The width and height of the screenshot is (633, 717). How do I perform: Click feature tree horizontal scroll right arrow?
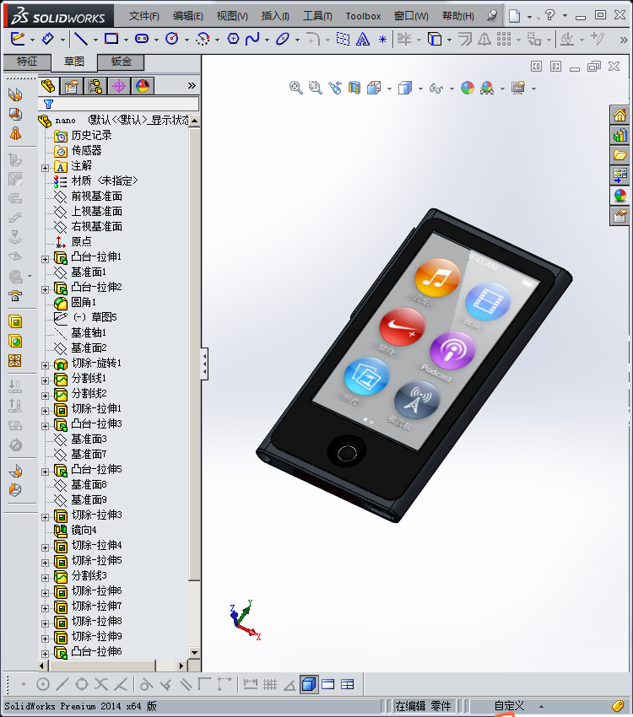(181, 666)
